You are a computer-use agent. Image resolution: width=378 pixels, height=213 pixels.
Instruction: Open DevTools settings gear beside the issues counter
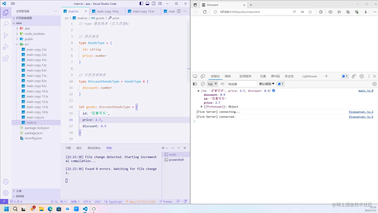(361, 76)
